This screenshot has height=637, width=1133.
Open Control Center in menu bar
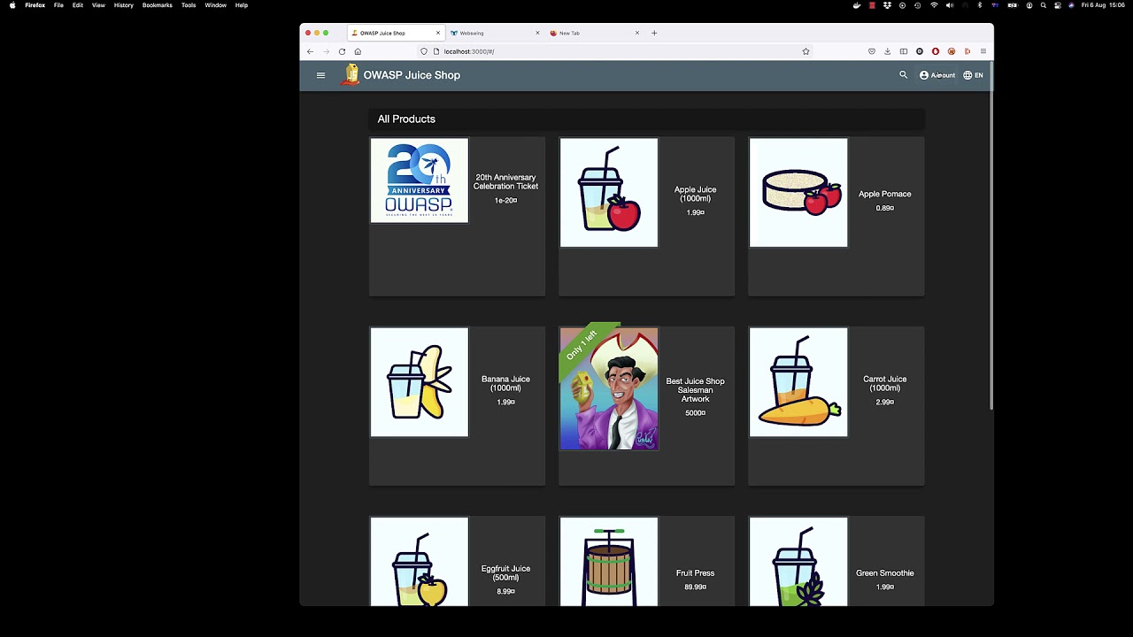click(1058, 5)
